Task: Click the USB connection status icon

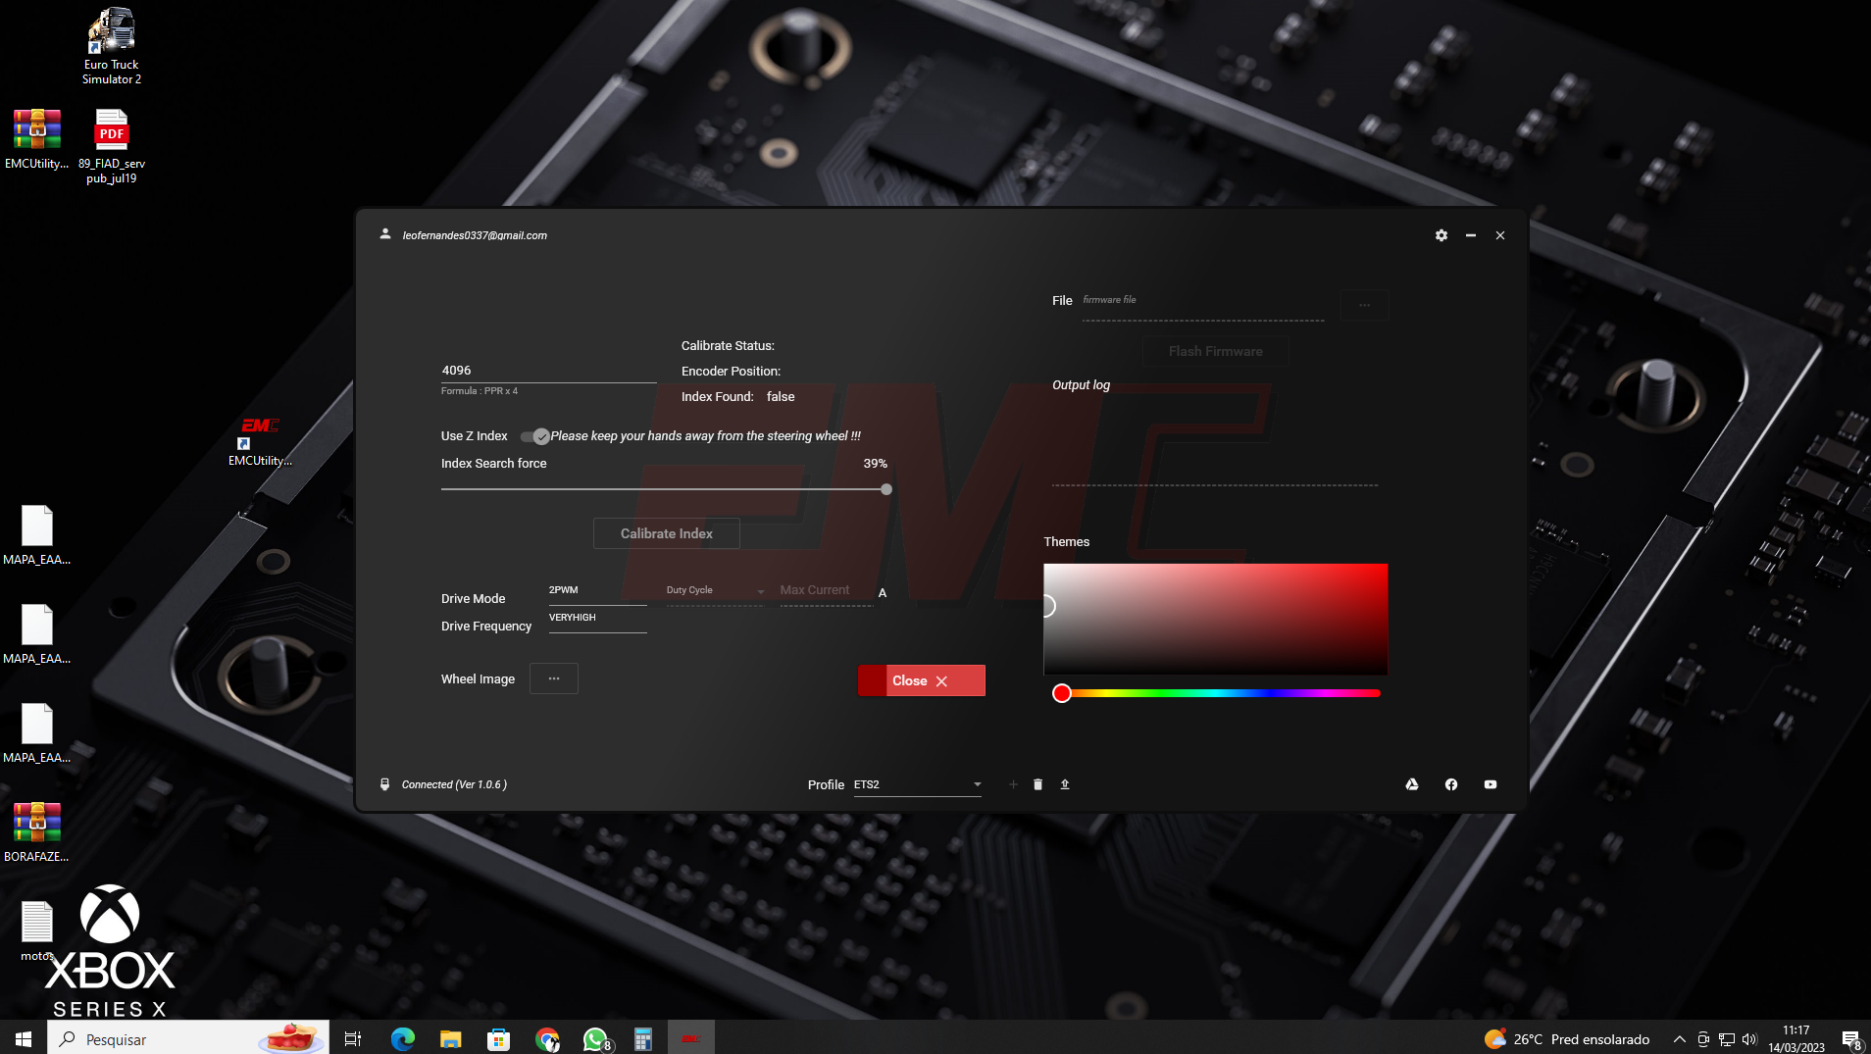Action: pos(384,784)
